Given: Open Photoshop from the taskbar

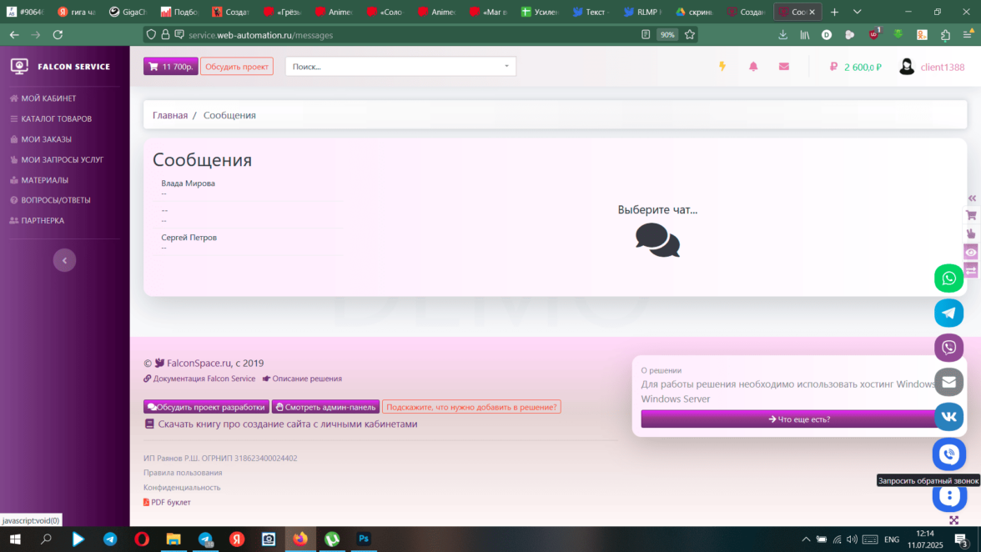Looking at the screenshot, I should (x=364, y=539).
